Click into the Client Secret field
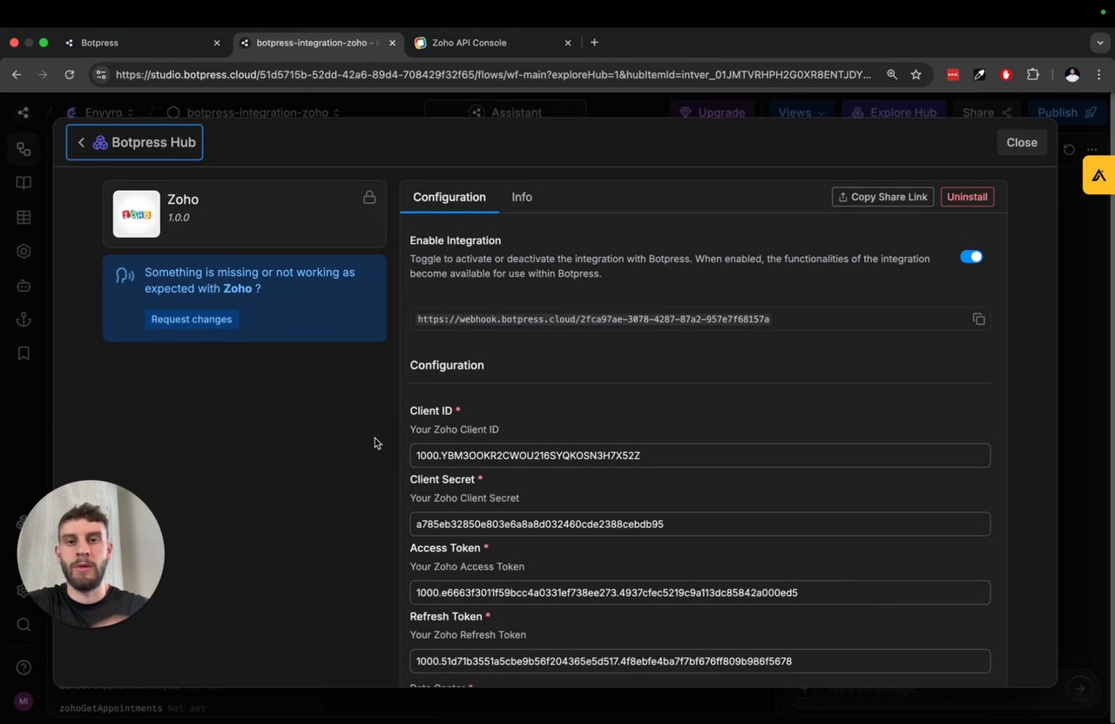 tap(699, 524)
